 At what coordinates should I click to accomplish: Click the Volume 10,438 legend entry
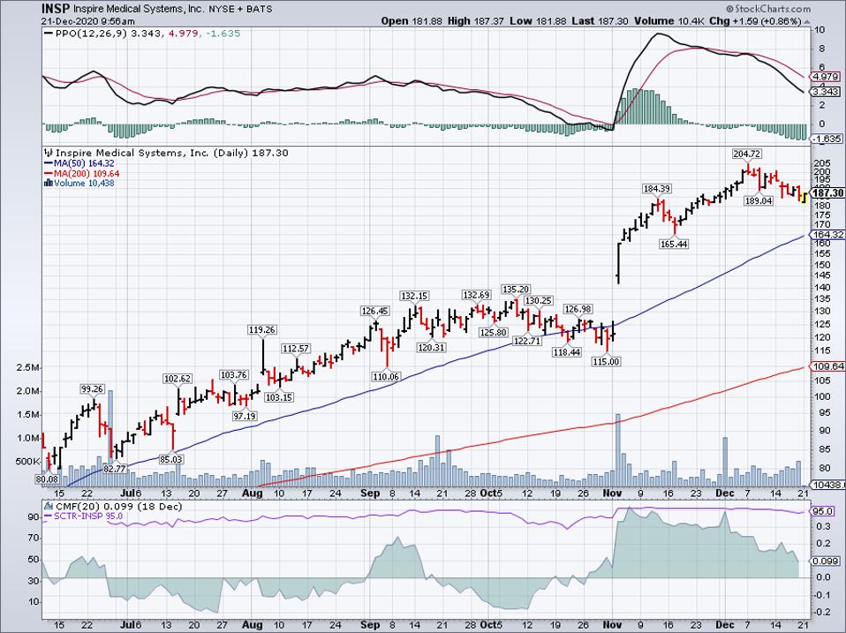coord(79,183)
